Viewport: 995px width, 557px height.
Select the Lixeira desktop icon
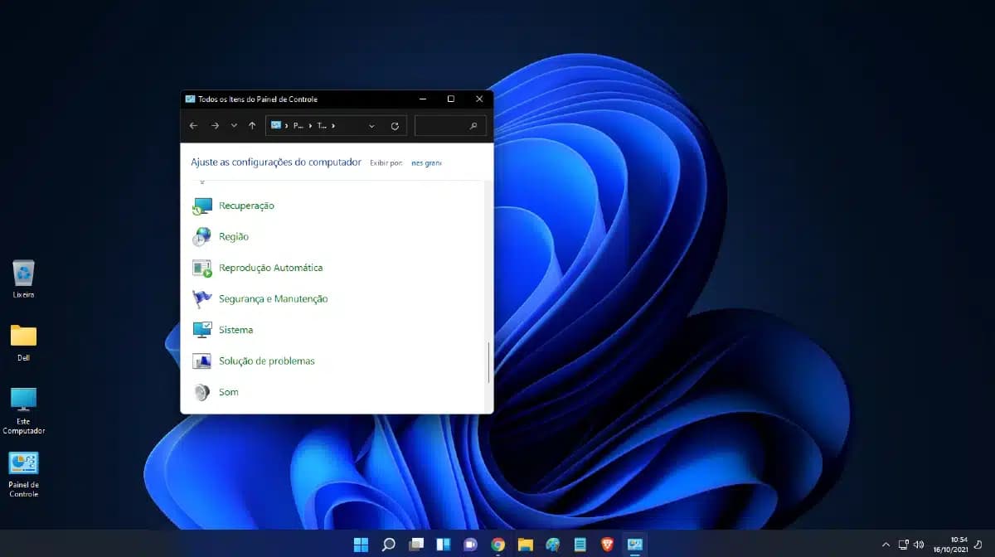tap(23, 279)
